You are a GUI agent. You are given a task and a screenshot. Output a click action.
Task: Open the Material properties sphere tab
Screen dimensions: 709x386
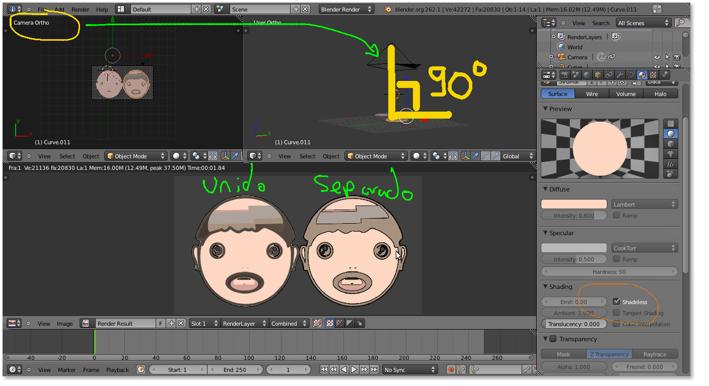tap(642, 74)
